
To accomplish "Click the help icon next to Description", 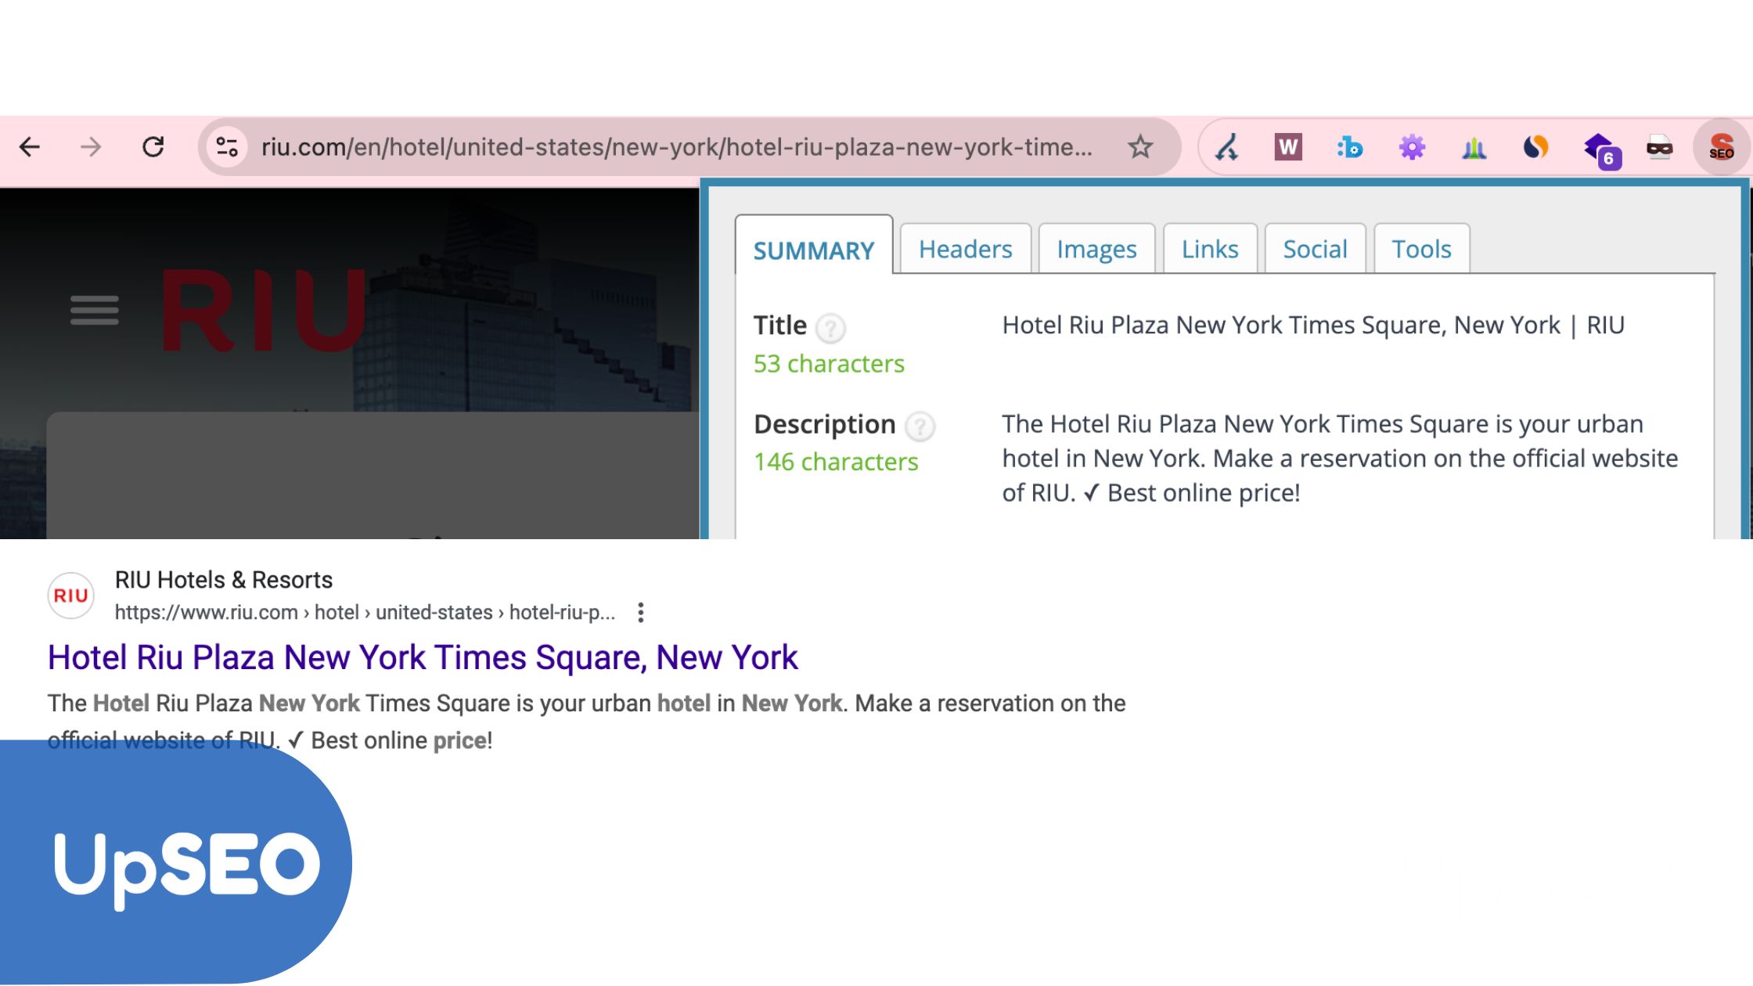I will coord(920,426).
